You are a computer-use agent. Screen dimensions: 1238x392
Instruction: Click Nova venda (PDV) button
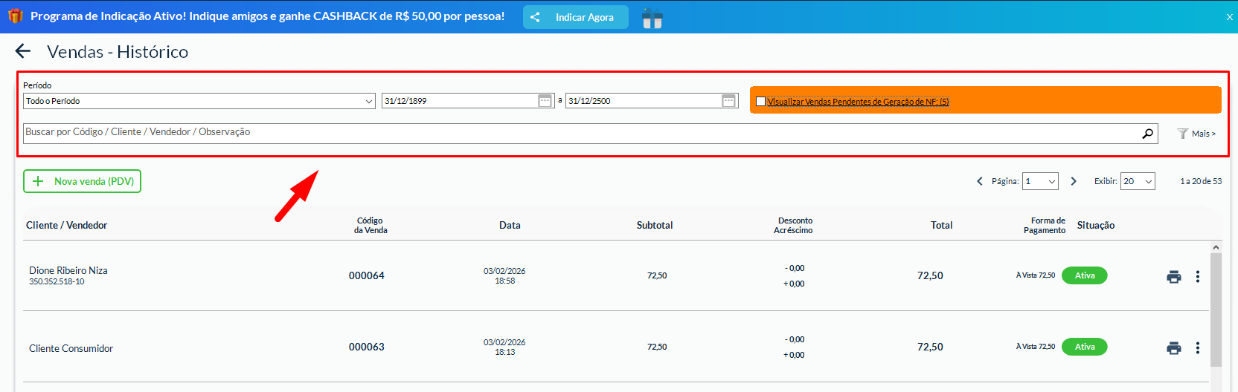[82, 181]
